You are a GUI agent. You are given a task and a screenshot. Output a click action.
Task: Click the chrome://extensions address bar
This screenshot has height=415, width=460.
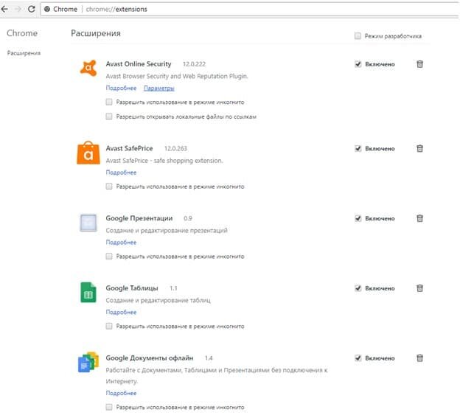[249, 9]
